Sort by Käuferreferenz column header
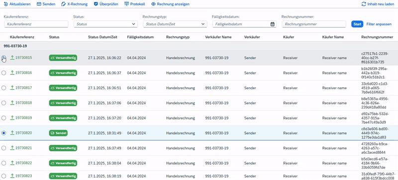 pos(22,37)
